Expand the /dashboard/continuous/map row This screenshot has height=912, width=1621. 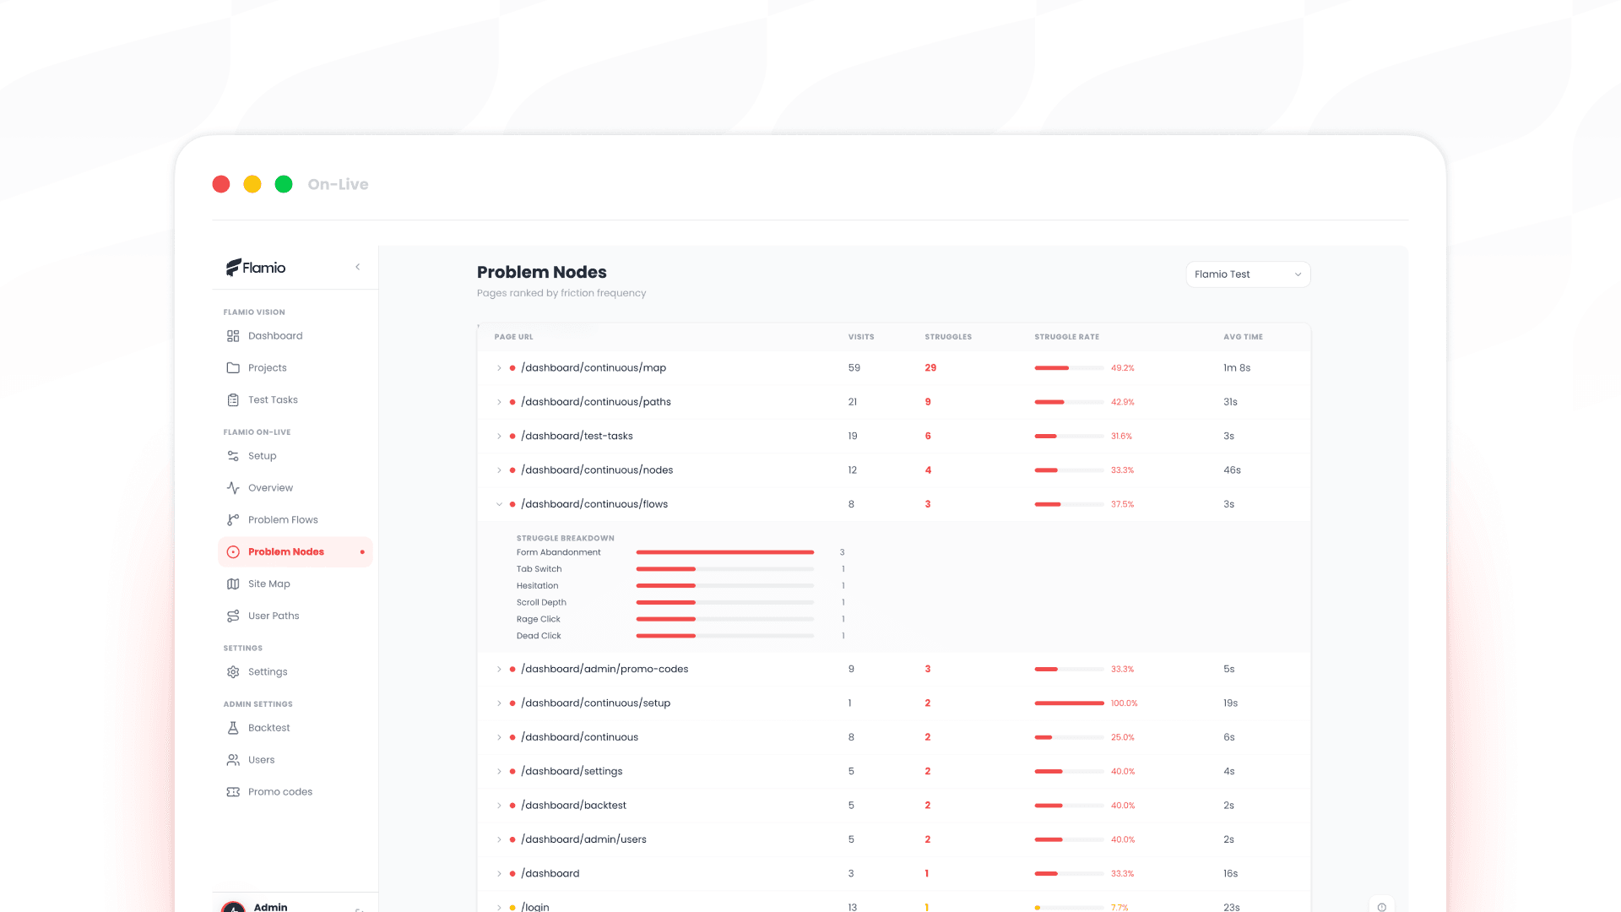click(x=499, y=368)
